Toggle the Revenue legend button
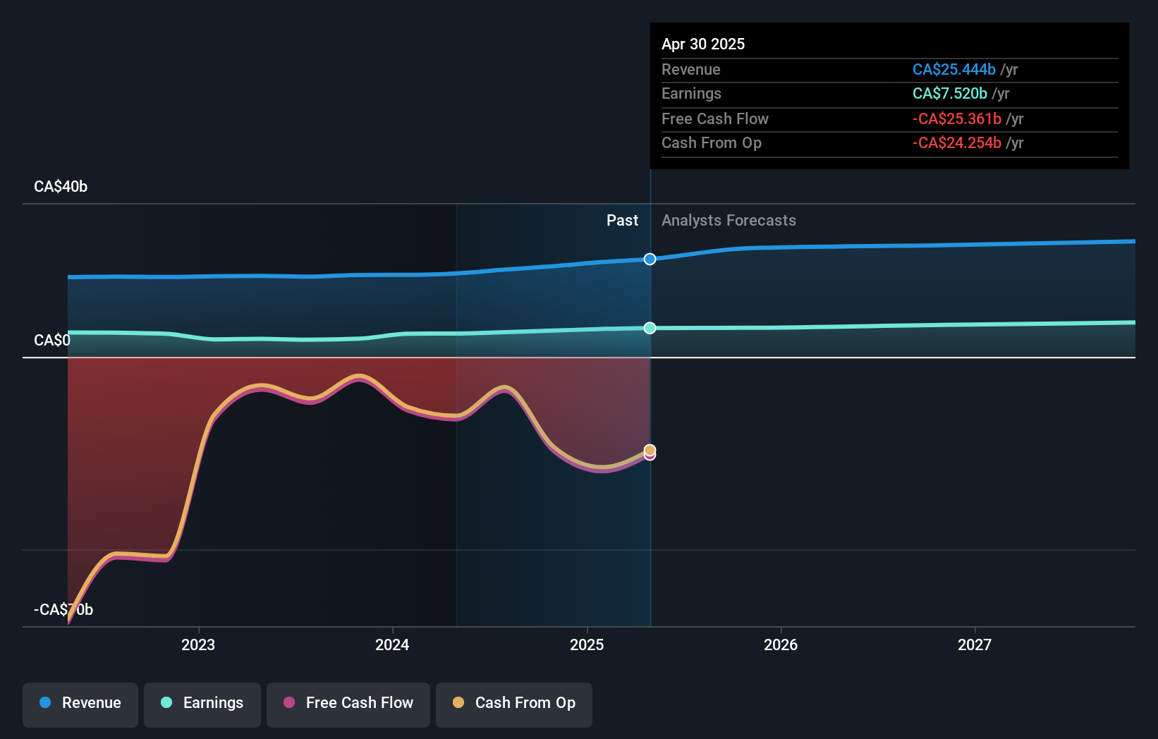This screenshot has width=1158, height=739. pyautogui.click(x=80, y=704)
